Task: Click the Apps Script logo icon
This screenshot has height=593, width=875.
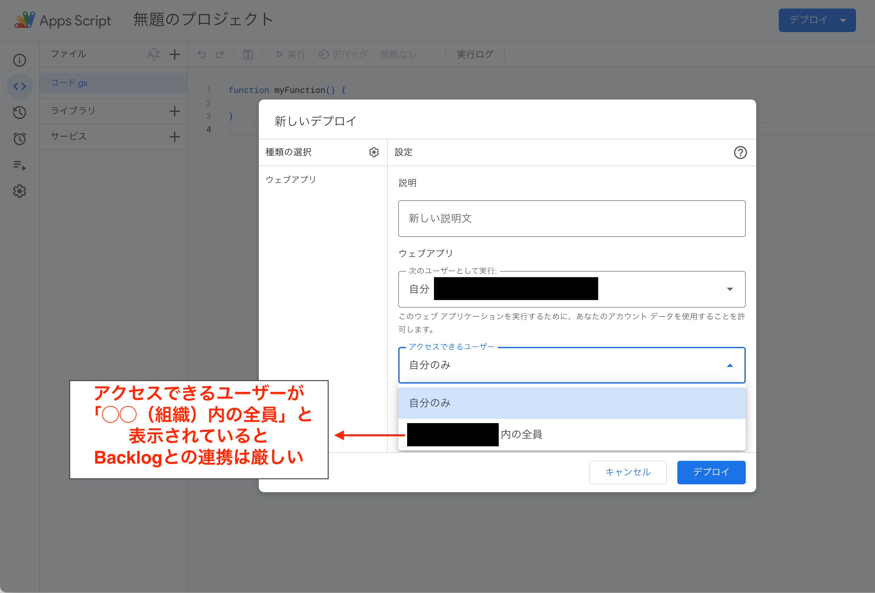Action: pyautogui.click(x=25, y=20)
